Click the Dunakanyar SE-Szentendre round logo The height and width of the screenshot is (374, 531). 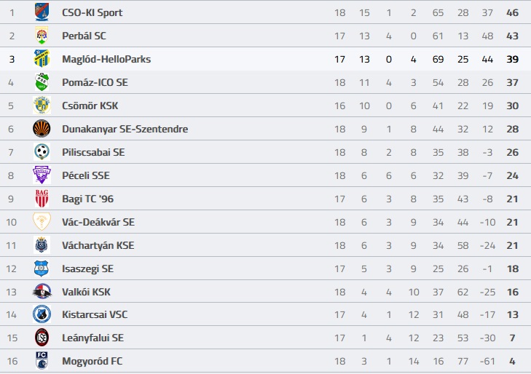[x=42, y=129]
